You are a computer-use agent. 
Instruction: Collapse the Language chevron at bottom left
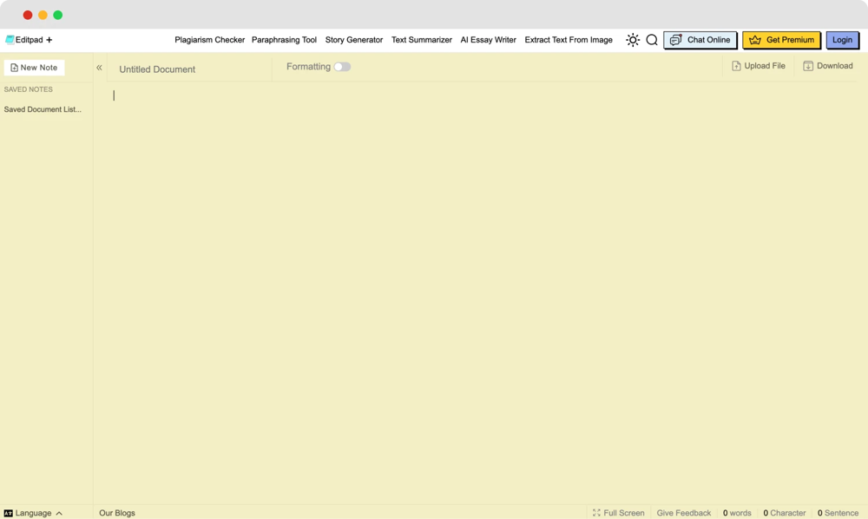tap(60, 513)
